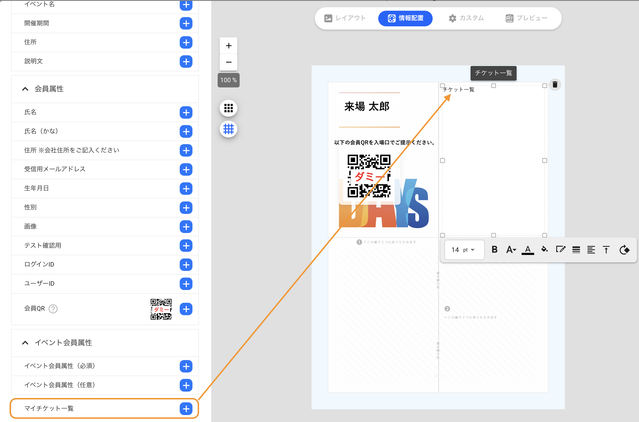Open the text color picker
This screenshot has height=422, width=639.
pos(528,250)
